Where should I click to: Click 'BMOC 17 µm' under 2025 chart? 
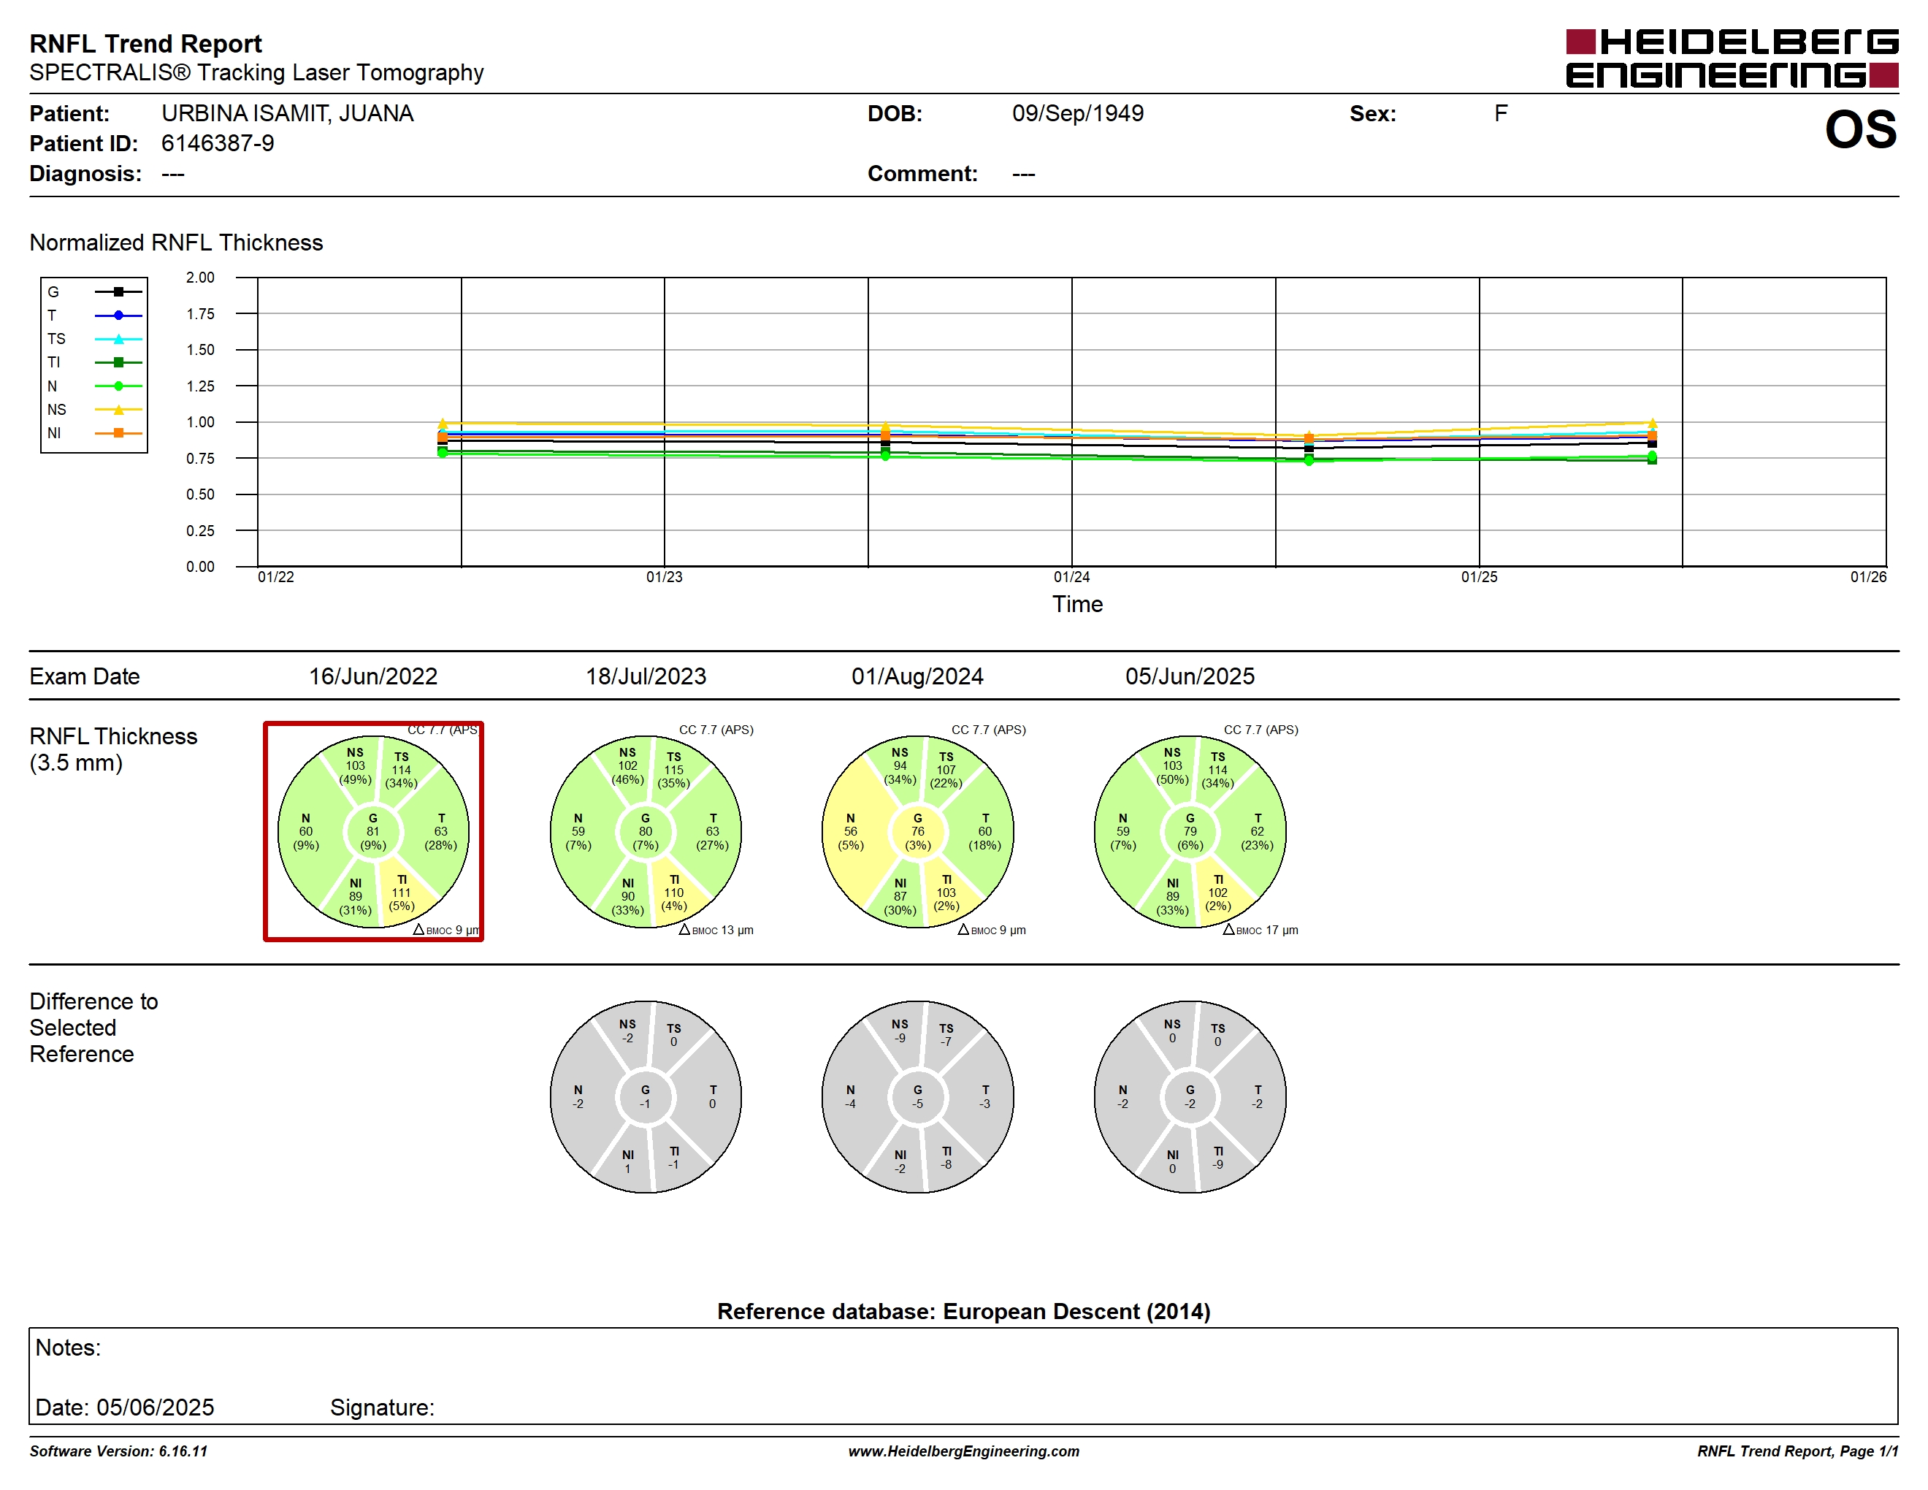[x=1260, y=930]
